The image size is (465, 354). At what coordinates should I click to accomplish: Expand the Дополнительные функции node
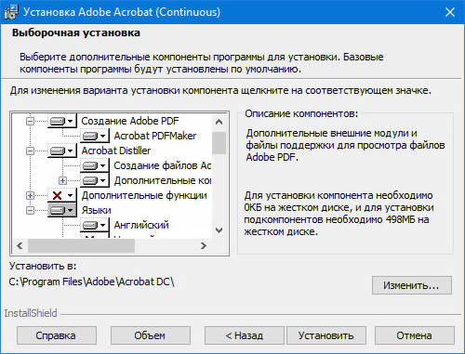(x=30, y=195)
